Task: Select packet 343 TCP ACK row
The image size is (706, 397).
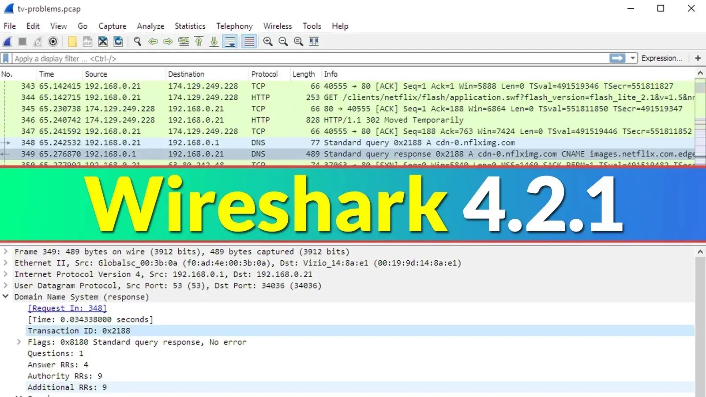Action: [347, 86]
